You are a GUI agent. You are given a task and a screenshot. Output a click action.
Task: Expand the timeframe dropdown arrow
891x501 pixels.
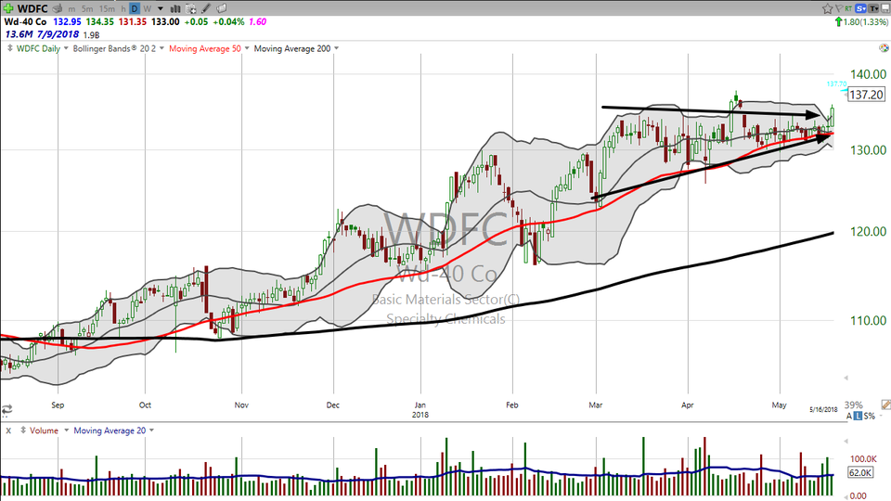(x=159, y=8)
